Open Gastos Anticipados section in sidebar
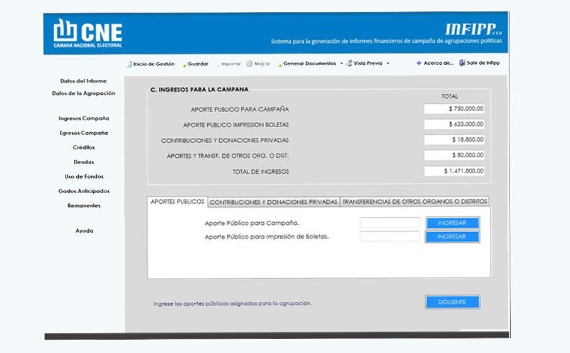This screenshot has width=570, height=353. pos(84,191)
